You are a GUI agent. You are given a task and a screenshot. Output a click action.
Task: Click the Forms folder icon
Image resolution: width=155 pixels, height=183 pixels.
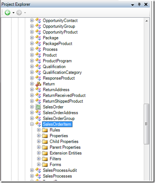point(45,164)
